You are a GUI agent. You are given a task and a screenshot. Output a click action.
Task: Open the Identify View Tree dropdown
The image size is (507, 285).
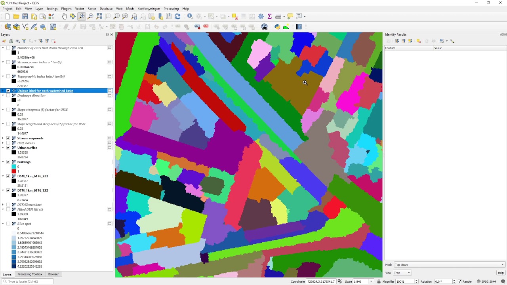pyautogui.click(x=402, y=273)
